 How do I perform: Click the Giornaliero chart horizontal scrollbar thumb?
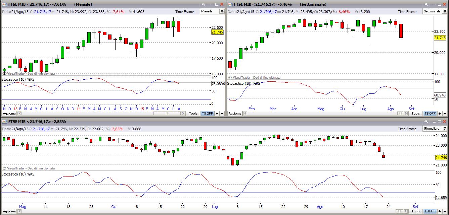(399, 211)
